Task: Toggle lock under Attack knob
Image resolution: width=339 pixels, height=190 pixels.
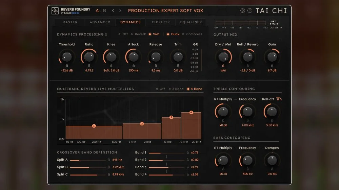Action: [x=133, y=65]
